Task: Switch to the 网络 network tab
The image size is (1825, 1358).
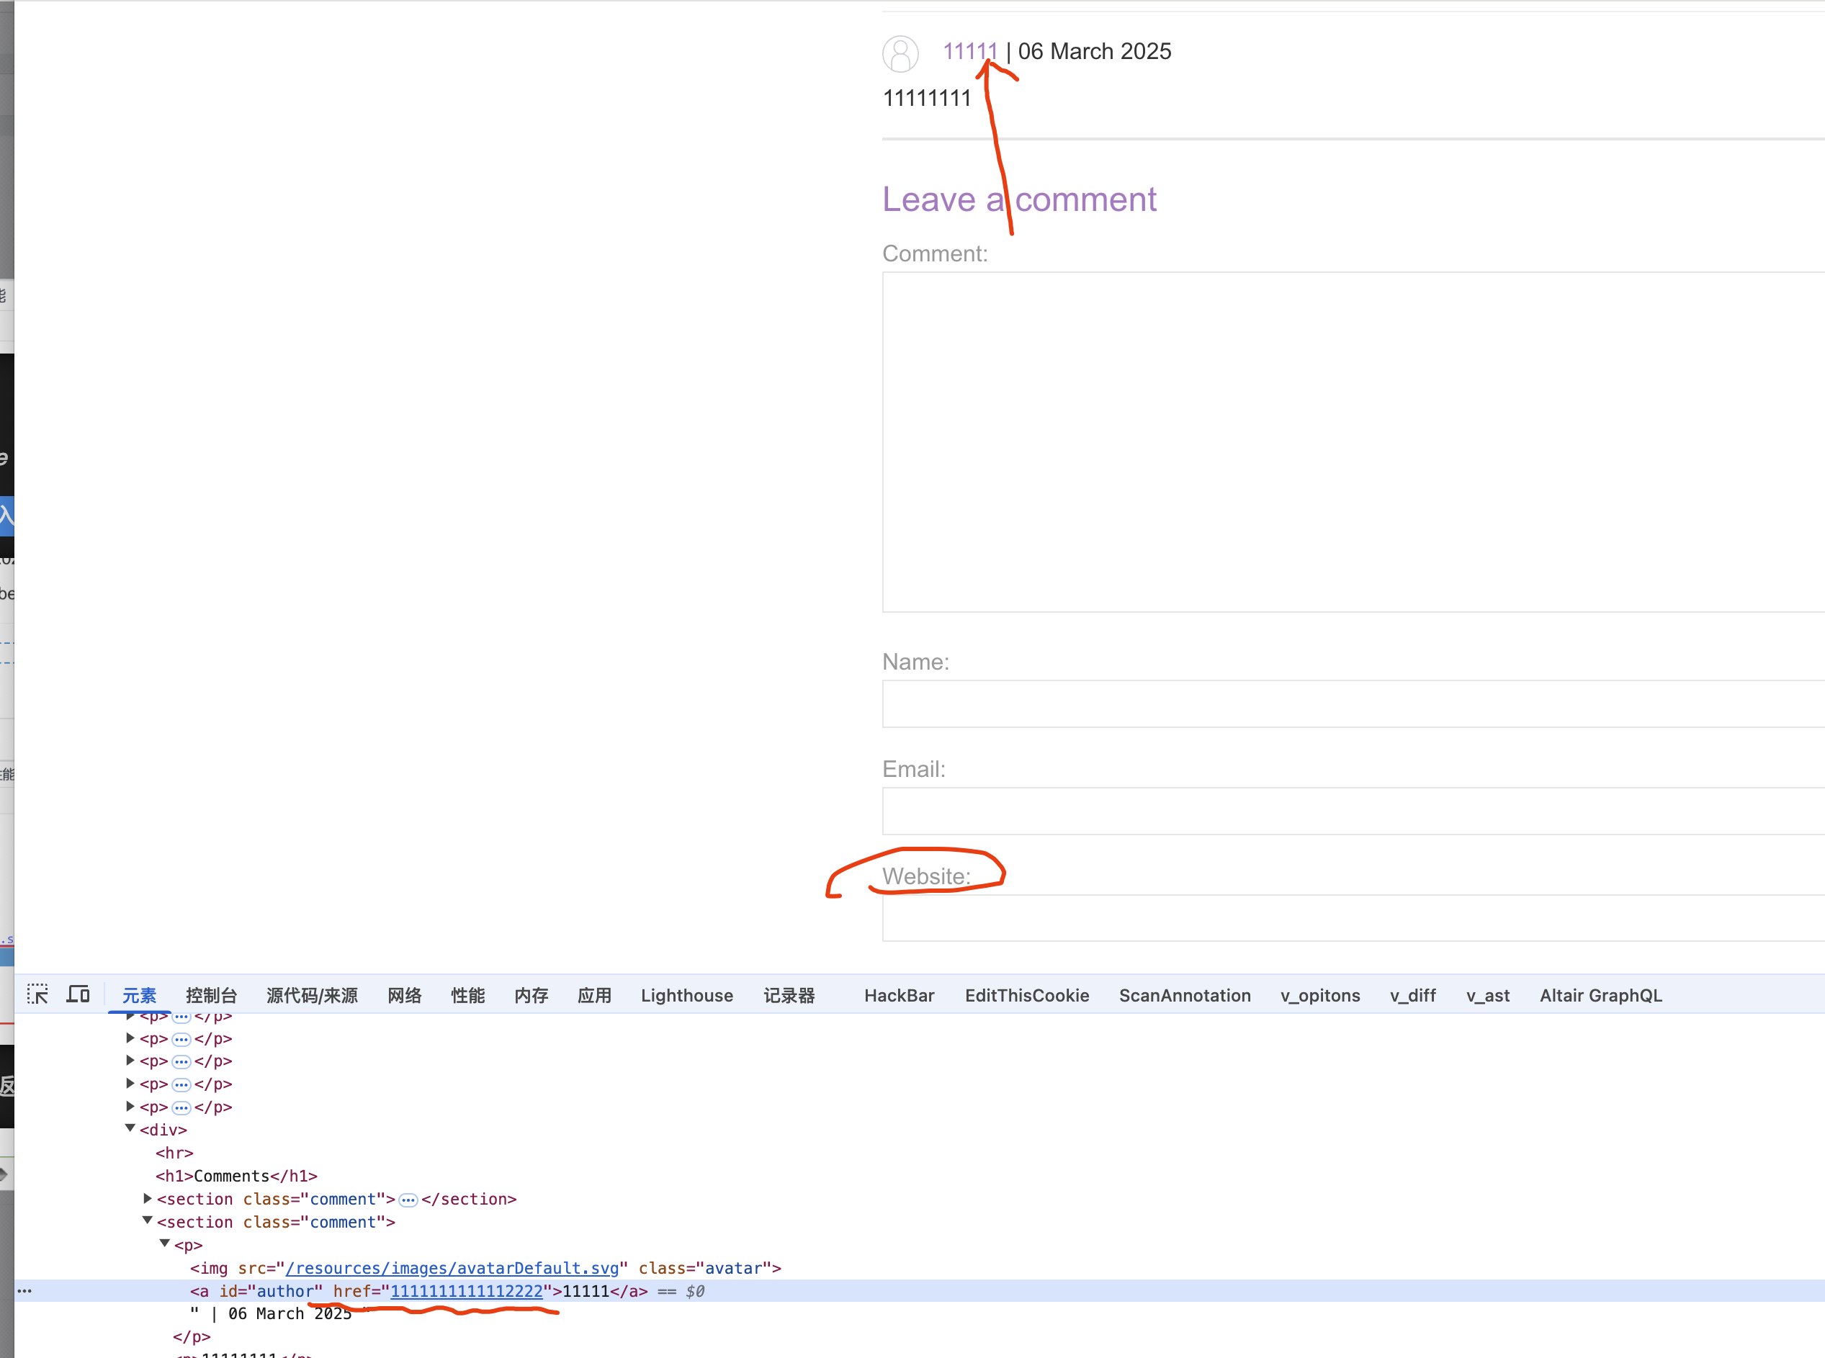Action: pos(405,996)
